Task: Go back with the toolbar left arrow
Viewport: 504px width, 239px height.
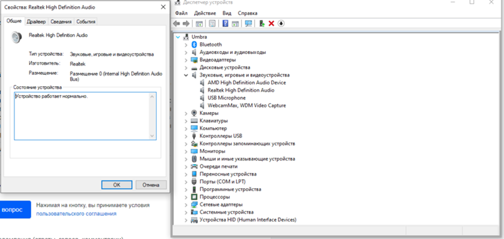Action: pos(176,23)
